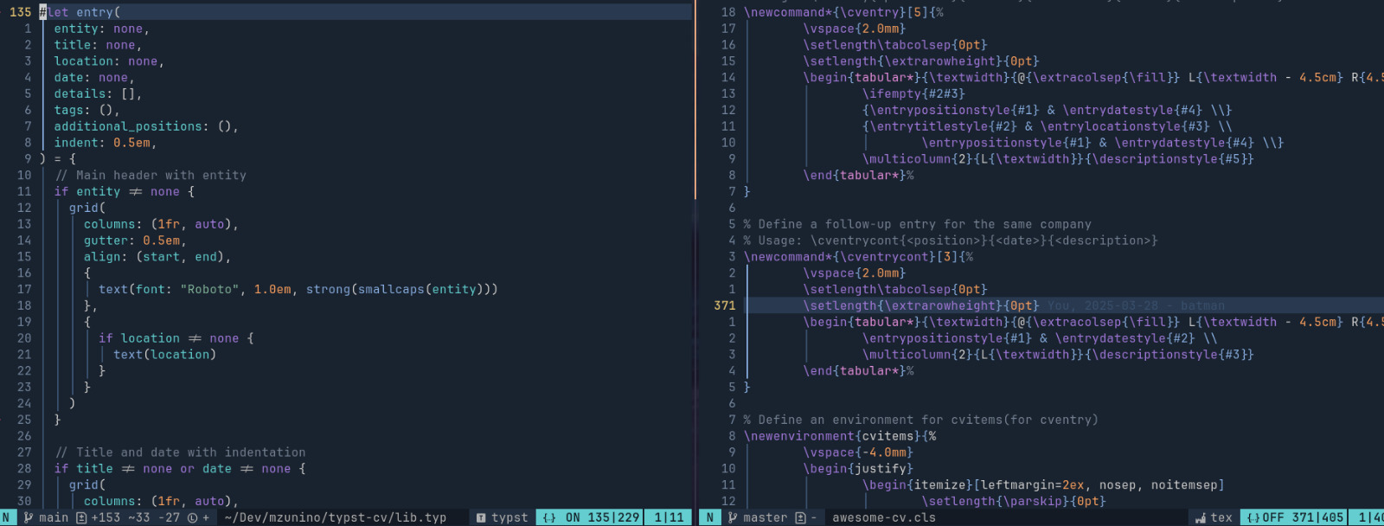Click the \newenvironment{cvitems} line
This screenshot has width=1384, height=526.
pyautogui.click(x=840, y=436)
